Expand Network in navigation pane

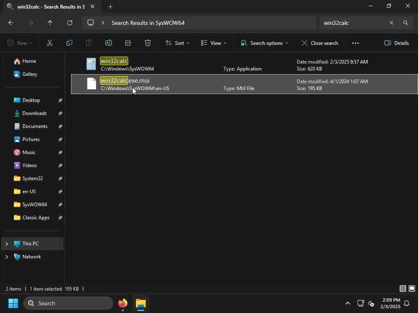(x=7, y=257)
